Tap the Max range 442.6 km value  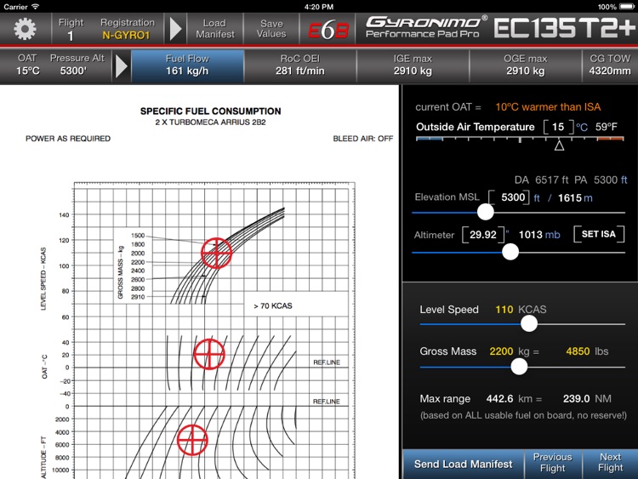pyautogui.click(x=499, y=399)
